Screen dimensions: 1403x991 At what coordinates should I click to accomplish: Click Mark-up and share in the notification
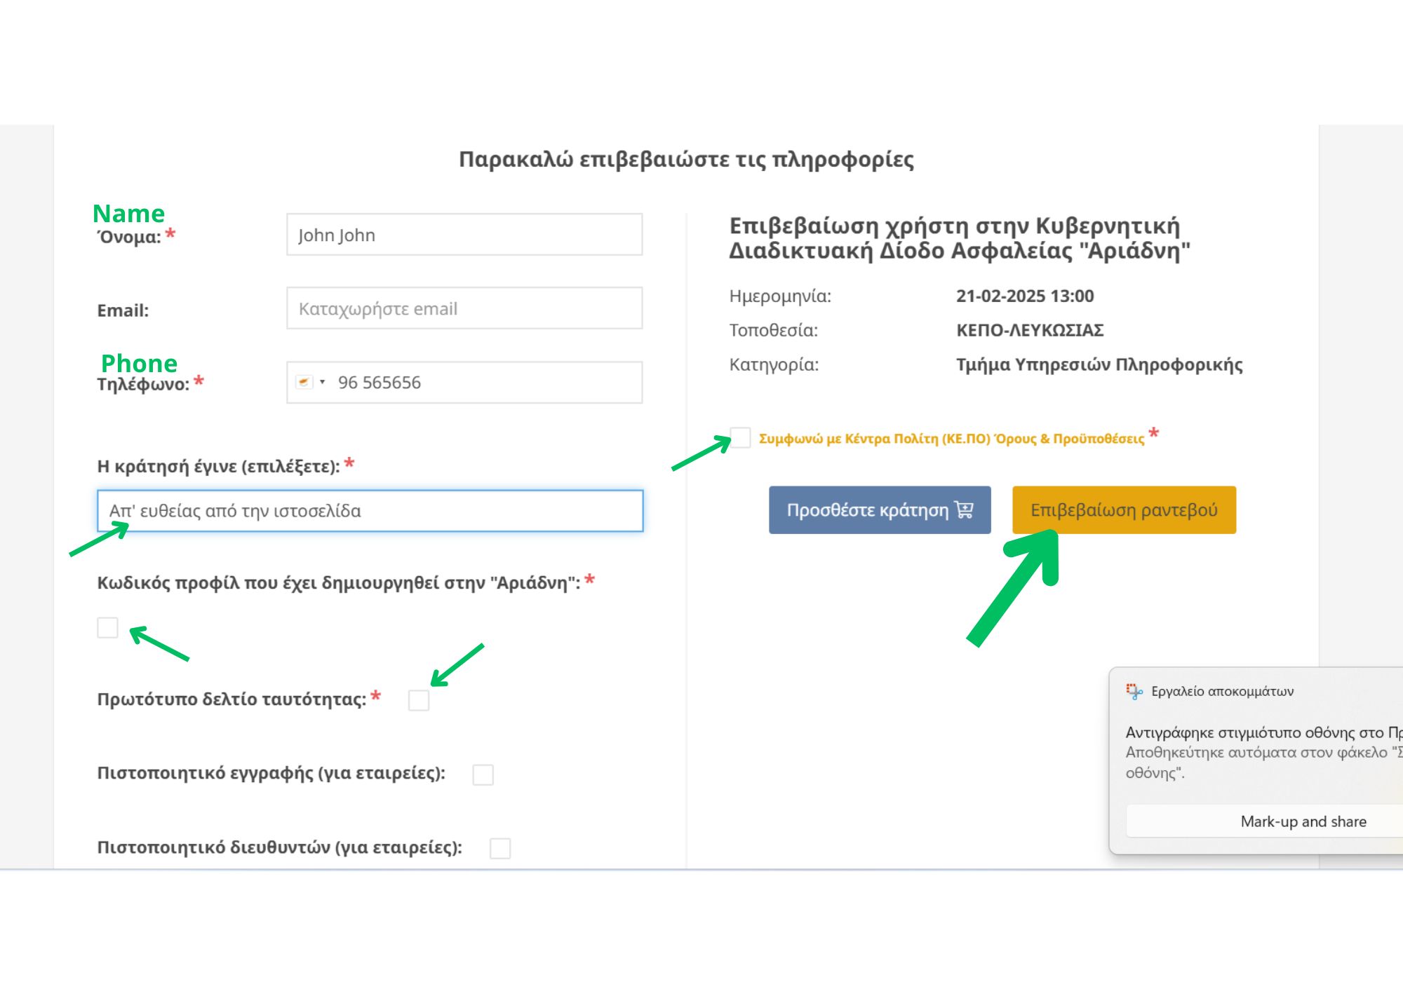(x=1304, y=821)
